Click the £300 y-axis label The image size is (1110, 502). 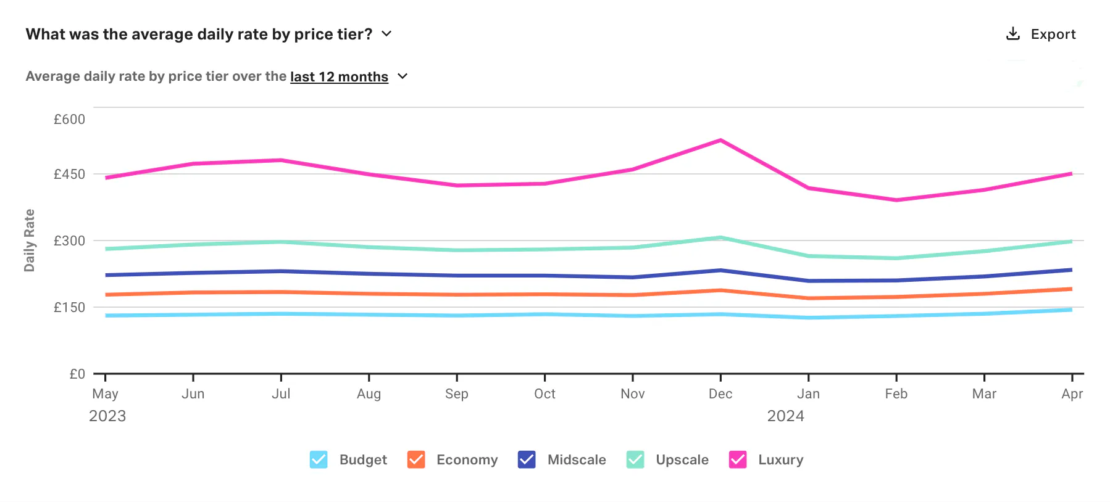pos(69,241)
